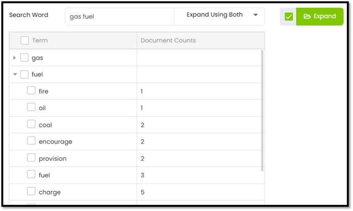Check the gas term checkbox
This screenshot has width=353, height=211.
(x=24, y=57)
